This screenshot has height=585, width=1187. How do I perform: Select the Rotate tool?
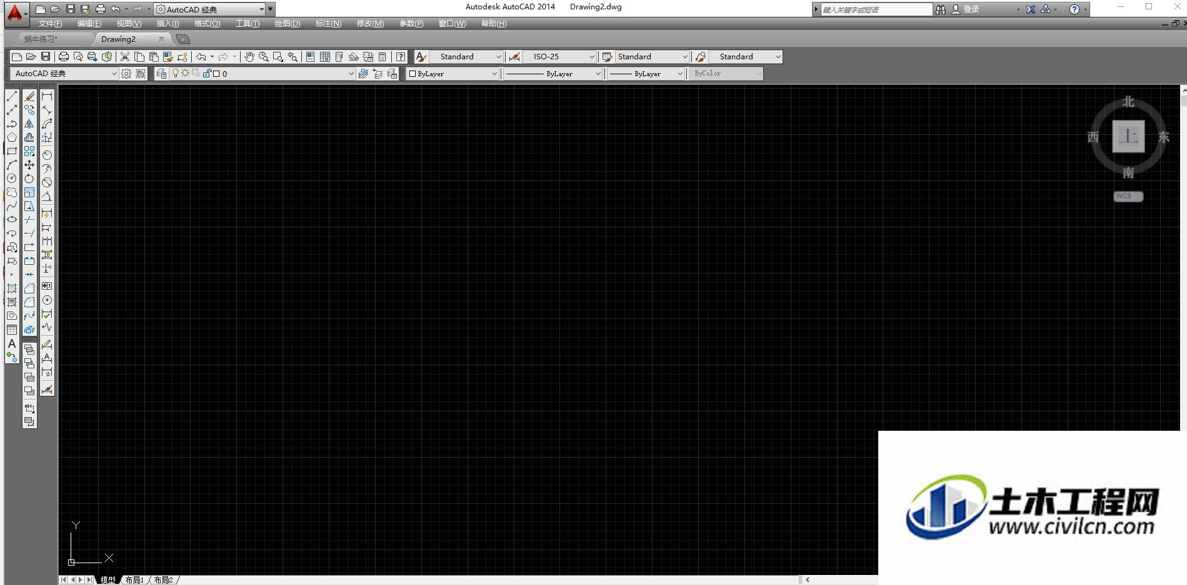[x=29, y=179]
